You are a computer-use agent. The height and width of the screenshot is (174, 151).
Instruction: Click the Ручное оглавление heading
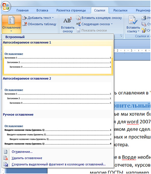tap(18, 115)
